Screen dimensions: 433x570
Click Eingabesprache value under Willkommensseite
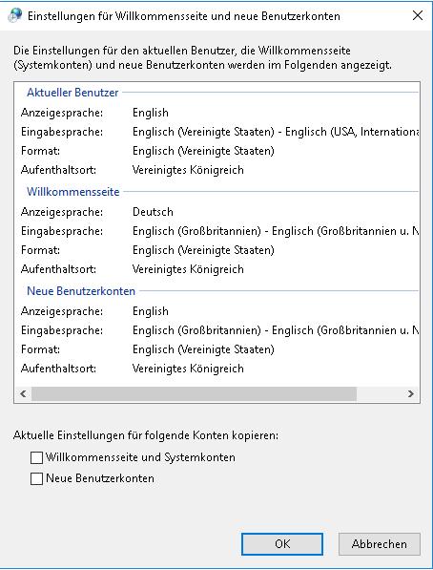[x=276, y=231]
